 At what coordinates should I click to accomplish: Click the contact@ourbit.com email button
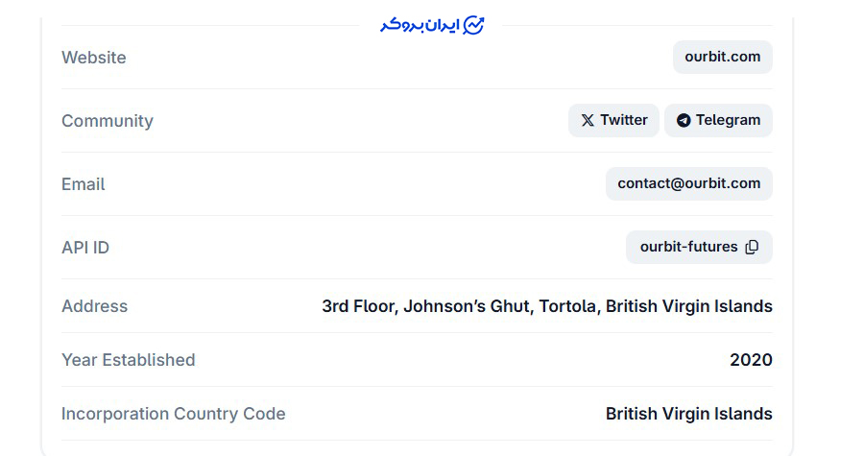[688, 183]
